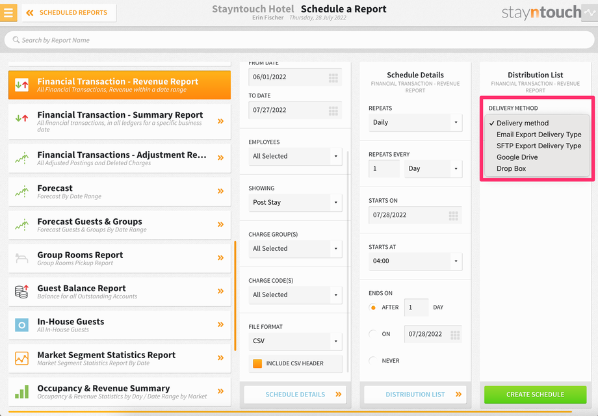The height and width of the screenshot is (416, 598).
Task: Open the From Date calendar icon
Action: click(x=333, y=77)
